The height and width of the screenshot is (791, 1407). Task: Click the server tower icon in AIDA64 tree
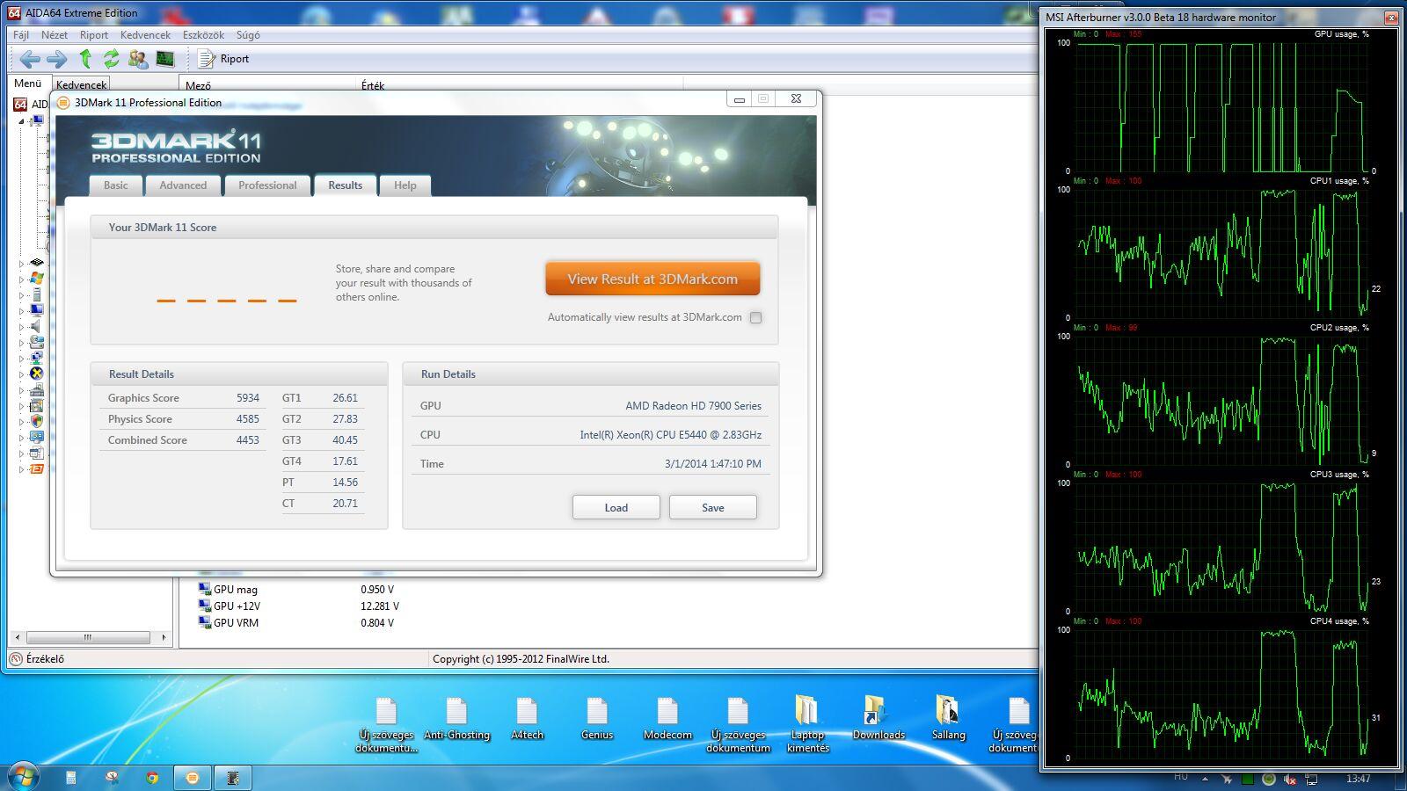[36, 294]
